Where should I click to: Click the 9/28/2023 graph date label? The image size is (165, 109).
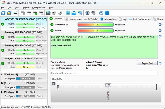coord(108,95)
